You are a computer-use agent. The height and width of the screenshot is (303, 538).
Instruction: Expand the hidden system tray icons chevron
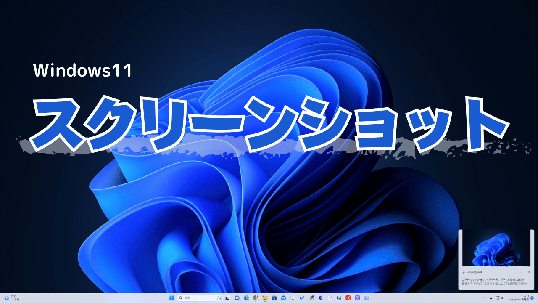pos(484,298)
